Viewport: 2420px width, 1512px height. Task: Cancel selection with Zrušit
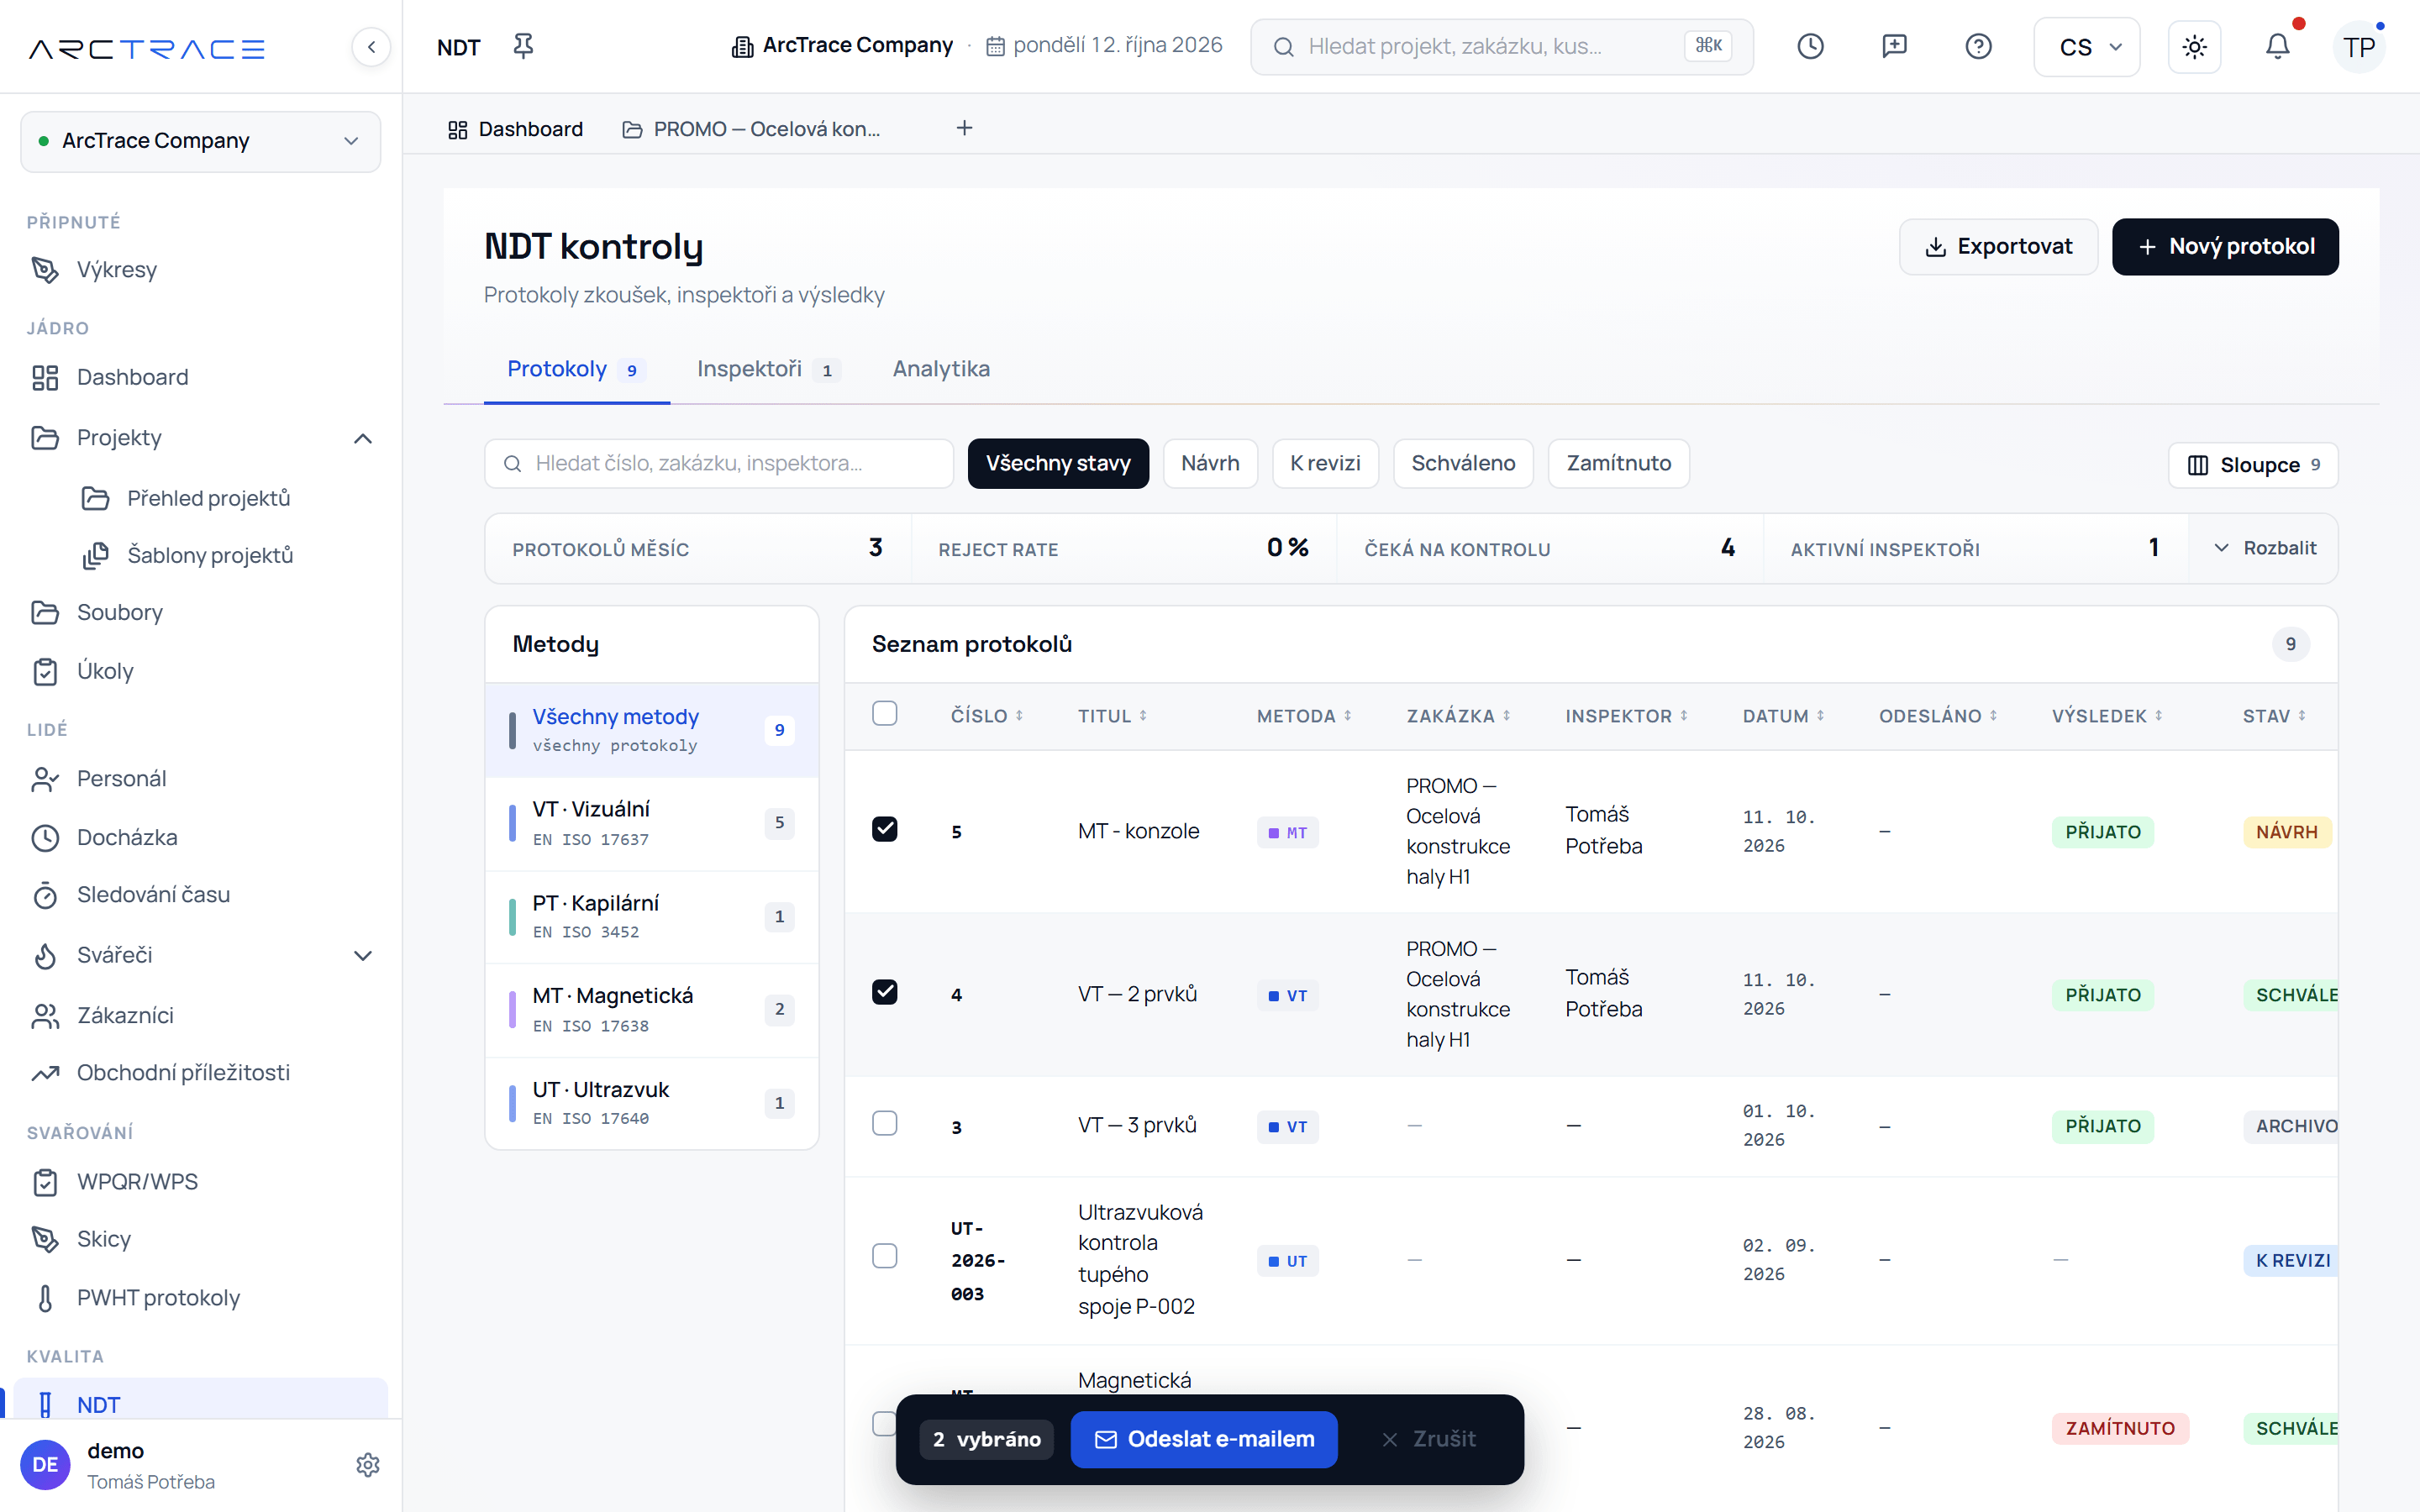pos(1428,1439)
